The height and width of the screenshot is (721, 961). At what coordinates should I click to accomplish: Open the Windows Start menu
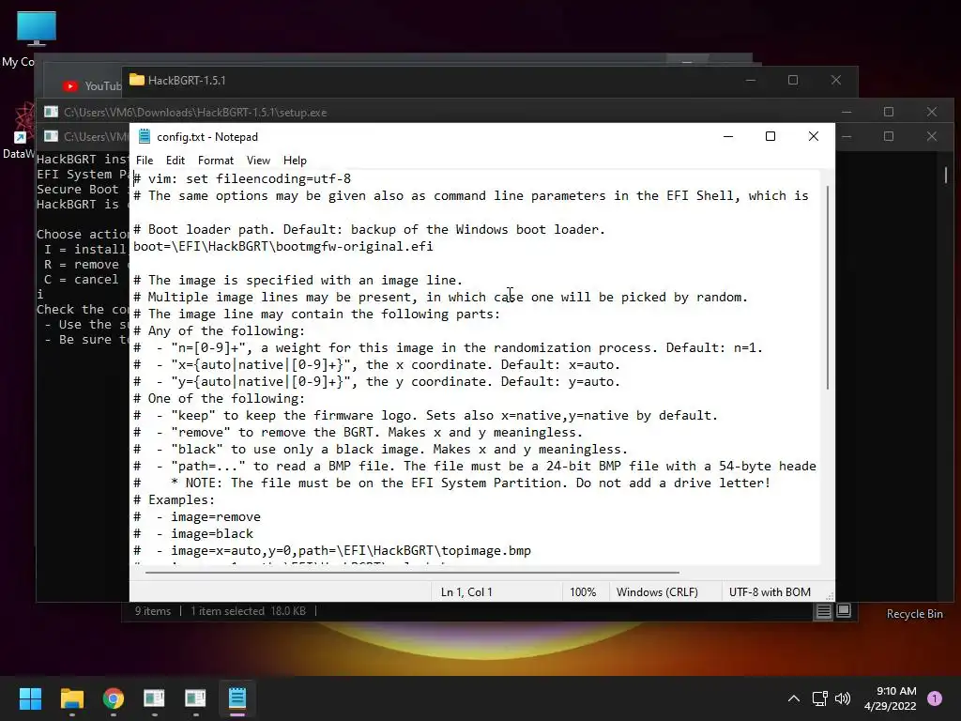click(30, 698)
